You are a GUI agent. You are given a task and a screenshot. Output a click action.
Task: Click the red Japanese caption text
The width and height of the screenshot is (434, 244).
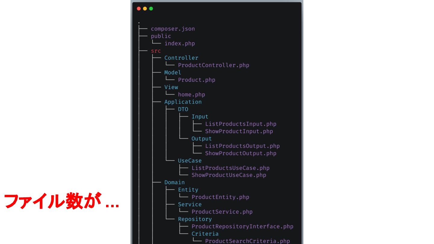coord(61,202)
